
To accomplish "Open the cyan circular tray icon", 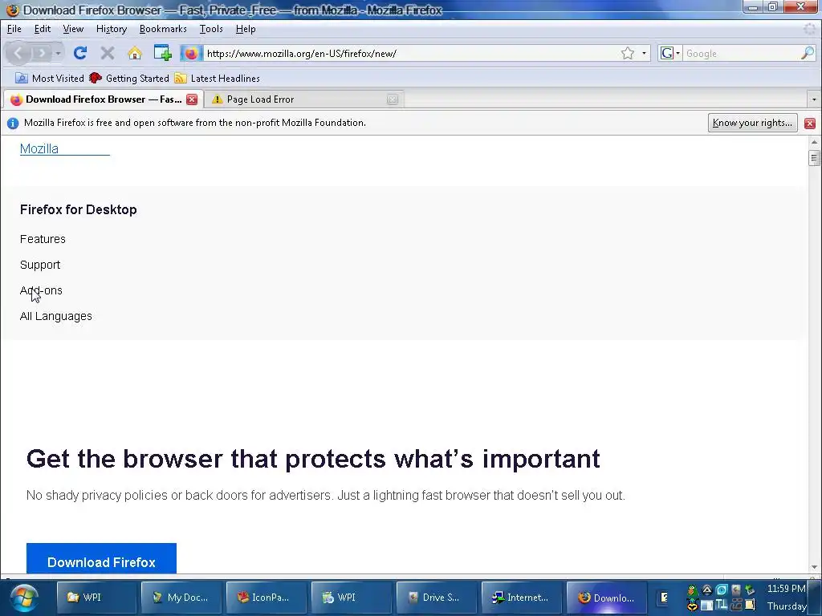I will pyautogui.click(x=722, y=590).
